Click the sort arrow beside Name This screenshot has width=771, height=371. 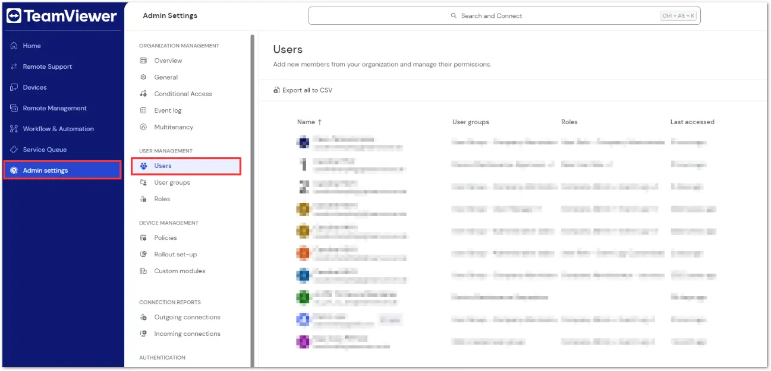[x=320, y=122]
